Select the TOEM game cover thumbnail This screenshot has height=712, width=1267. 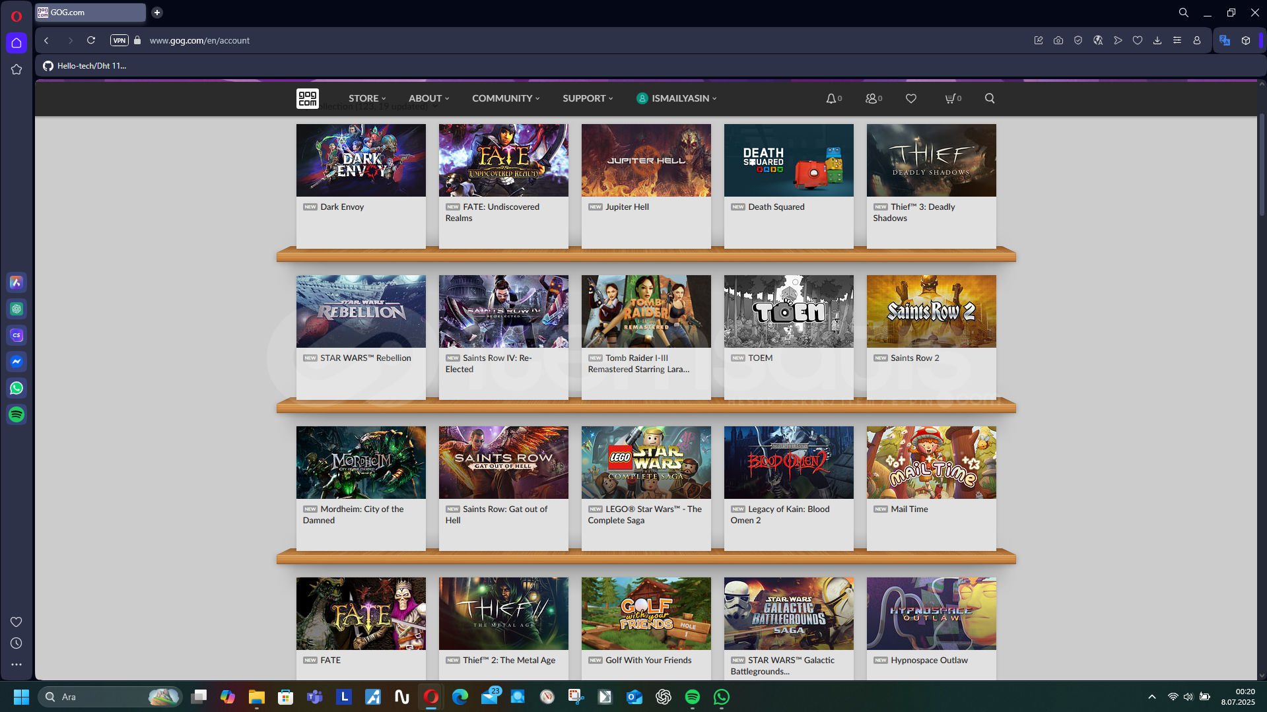pyautogui.click(x=788, y=311)
